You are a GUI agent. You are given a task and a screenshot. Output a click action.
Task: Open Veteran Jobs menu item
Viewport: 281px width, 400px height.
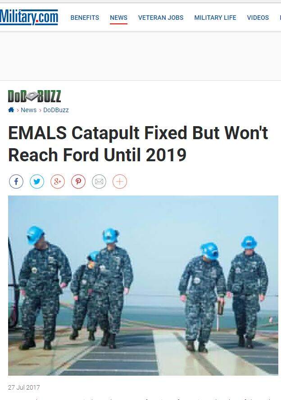tap(161, 18)
